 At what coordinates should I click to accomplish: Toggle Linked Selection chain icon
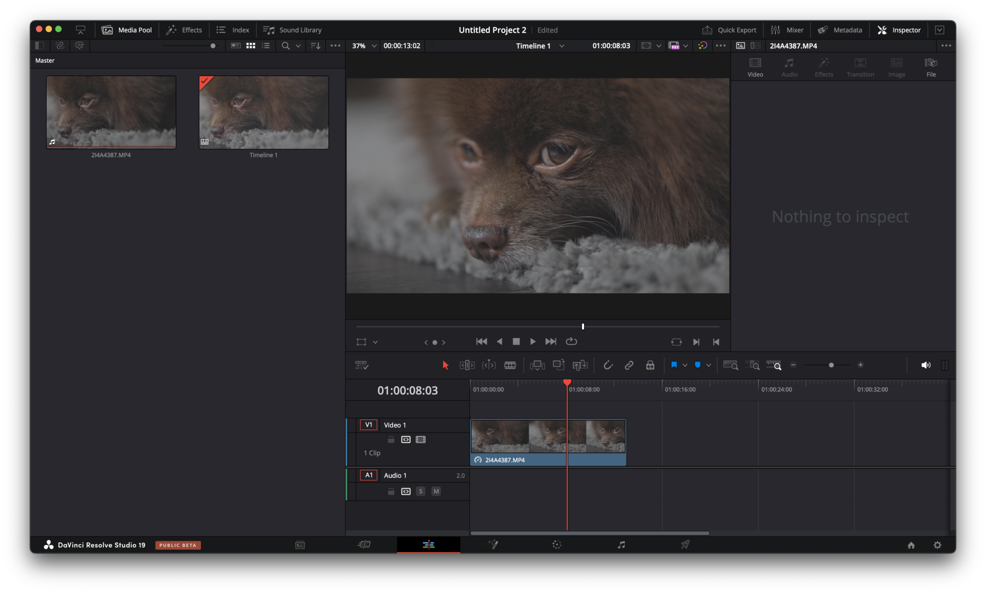tap(629, 365)
